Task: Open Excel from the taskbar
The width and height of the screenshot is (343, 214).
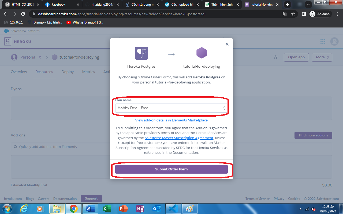Action: [107, 209]
